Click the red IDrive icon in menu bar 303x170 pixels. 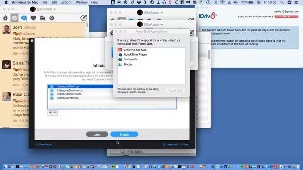click(170, 2)
